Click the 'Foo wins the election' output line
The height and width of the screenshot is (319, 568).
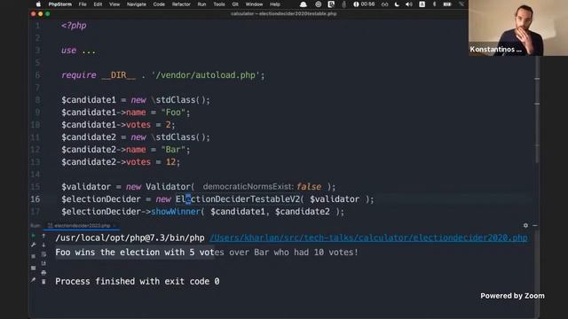207,252
